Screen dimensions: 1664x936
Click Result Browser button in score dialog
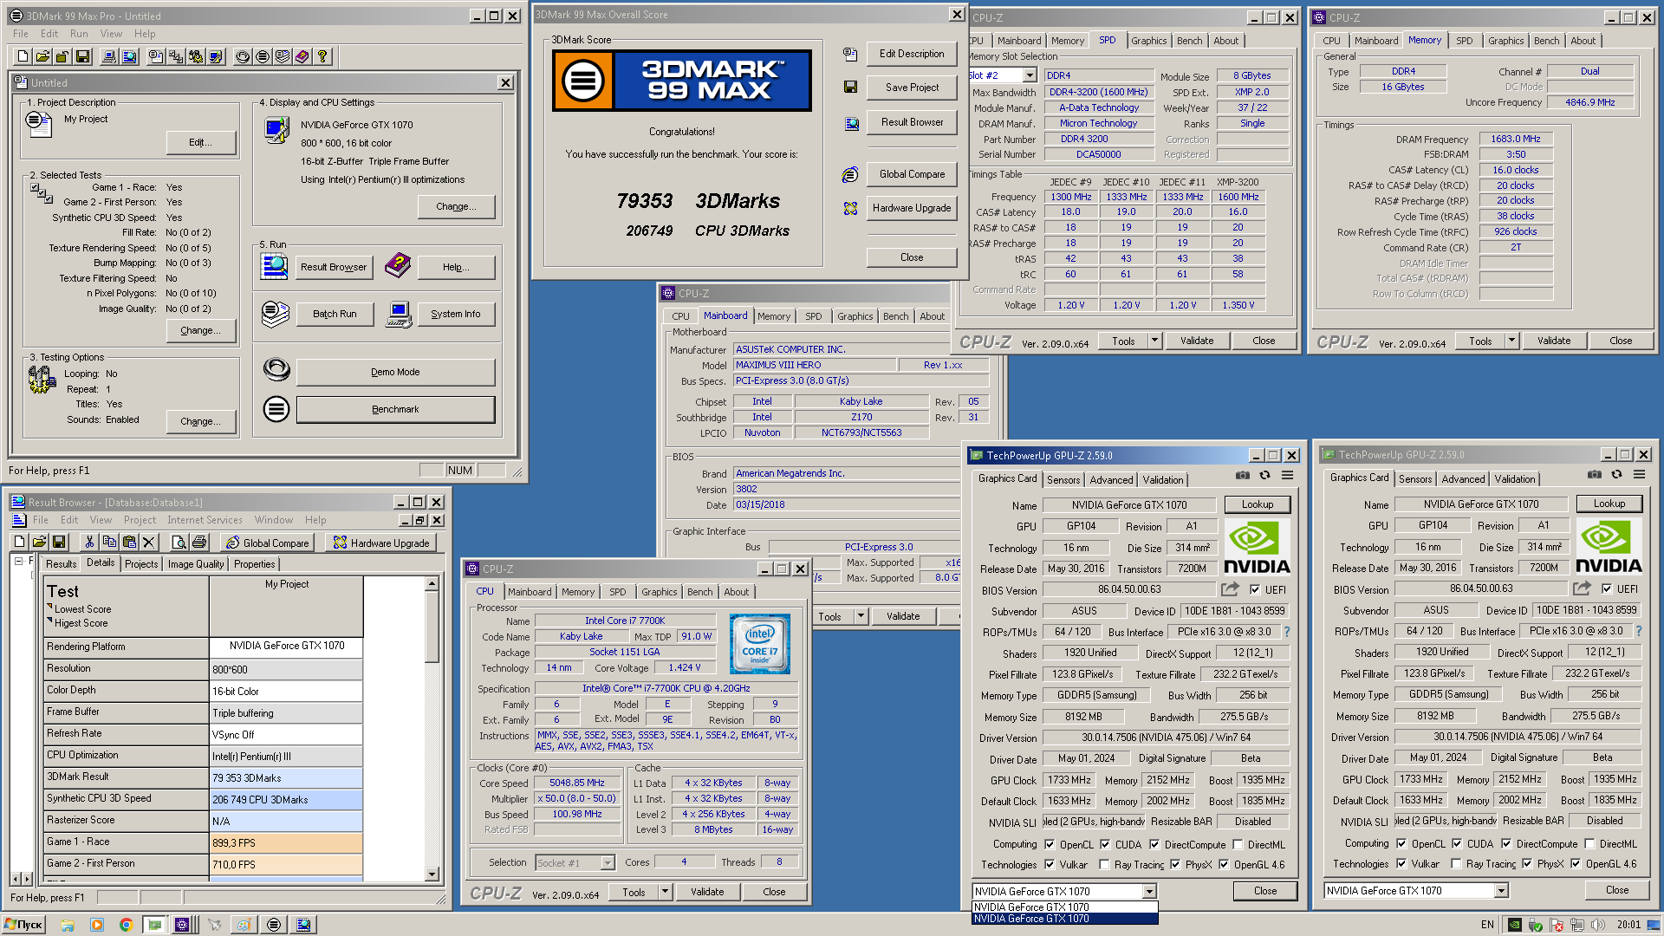[912, 123]
